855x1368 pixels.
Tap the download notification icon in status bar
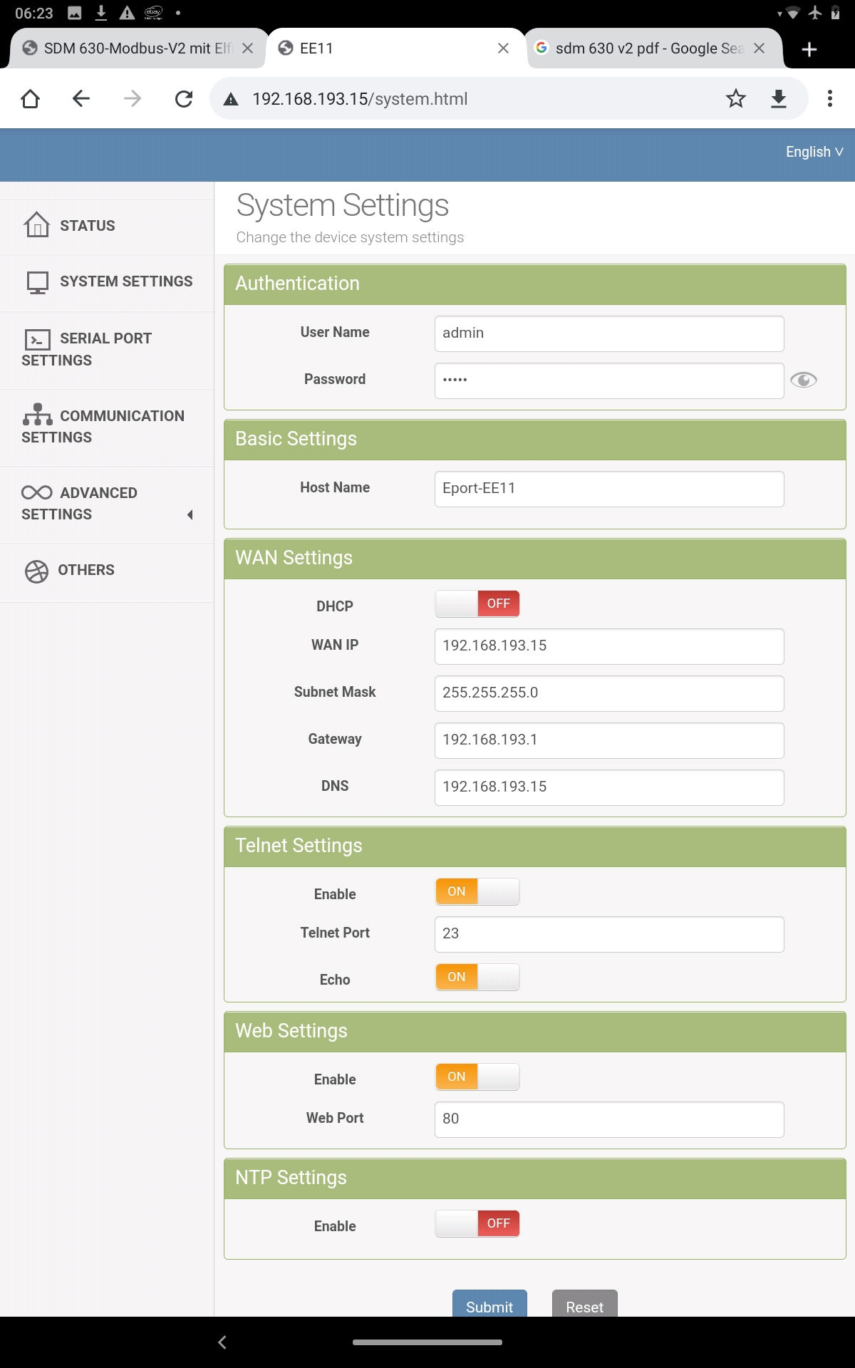pos(101,12)
